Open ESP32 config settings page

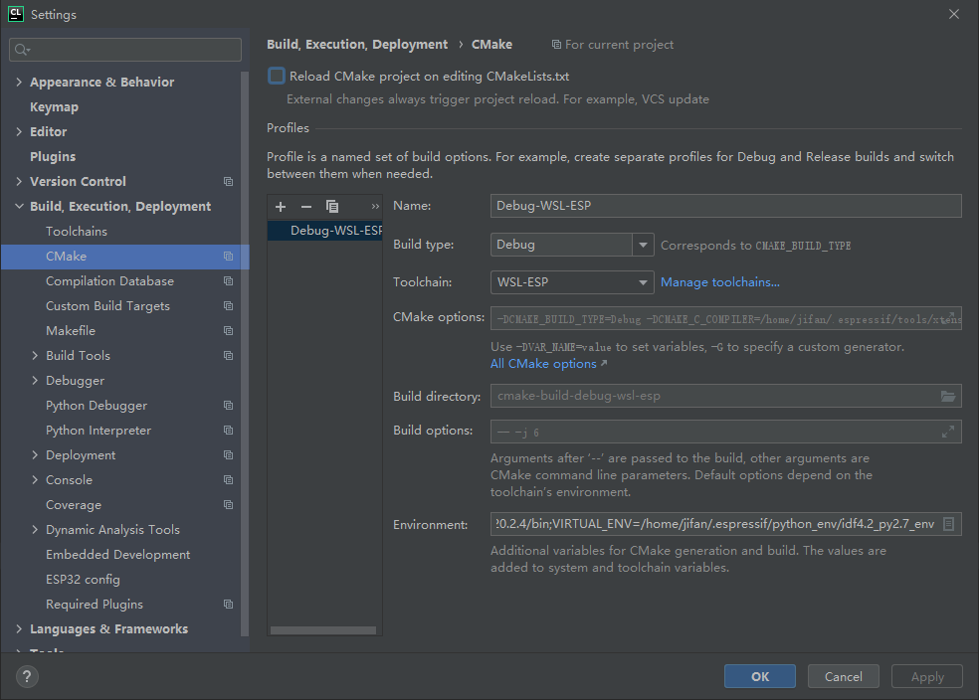(x=83, y=579)
